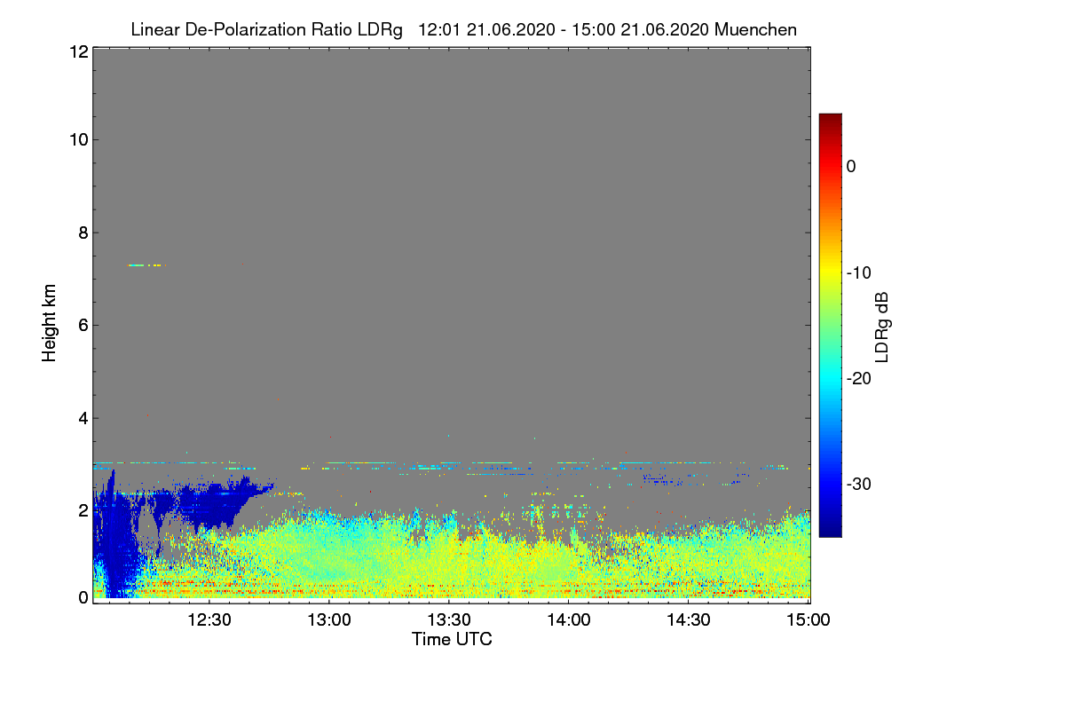Click the Height km axis label

tap(48, 323)
